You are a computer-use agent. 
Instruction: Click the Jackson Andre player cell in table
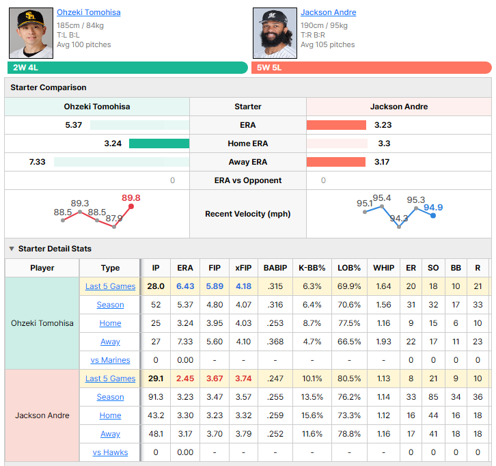42,415
